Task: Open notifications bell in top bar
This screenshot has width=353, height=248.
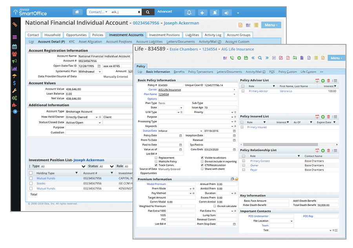Action: point(189,13)
